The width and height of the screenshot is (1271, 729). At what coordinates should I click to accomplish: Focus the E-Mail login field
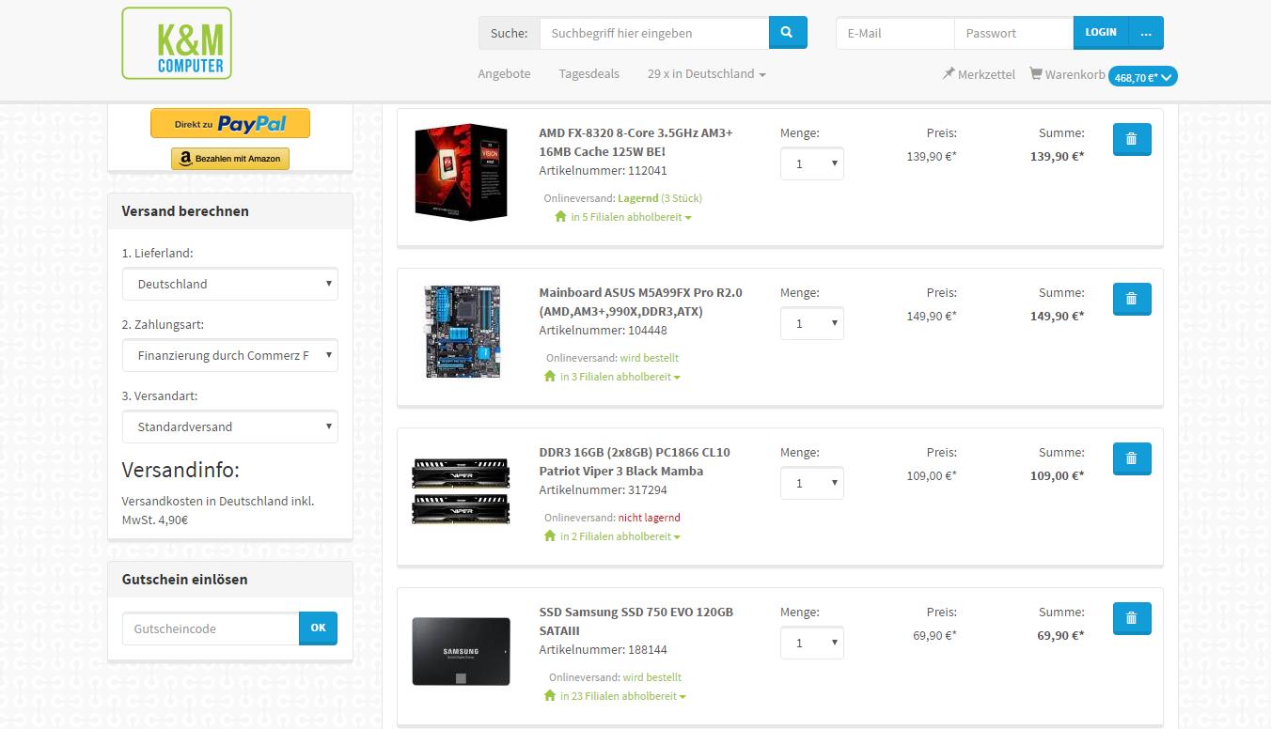[x=895, y=33]
